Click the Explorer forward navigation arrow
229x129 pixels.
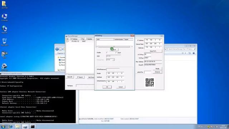click(x=60, y=49)
